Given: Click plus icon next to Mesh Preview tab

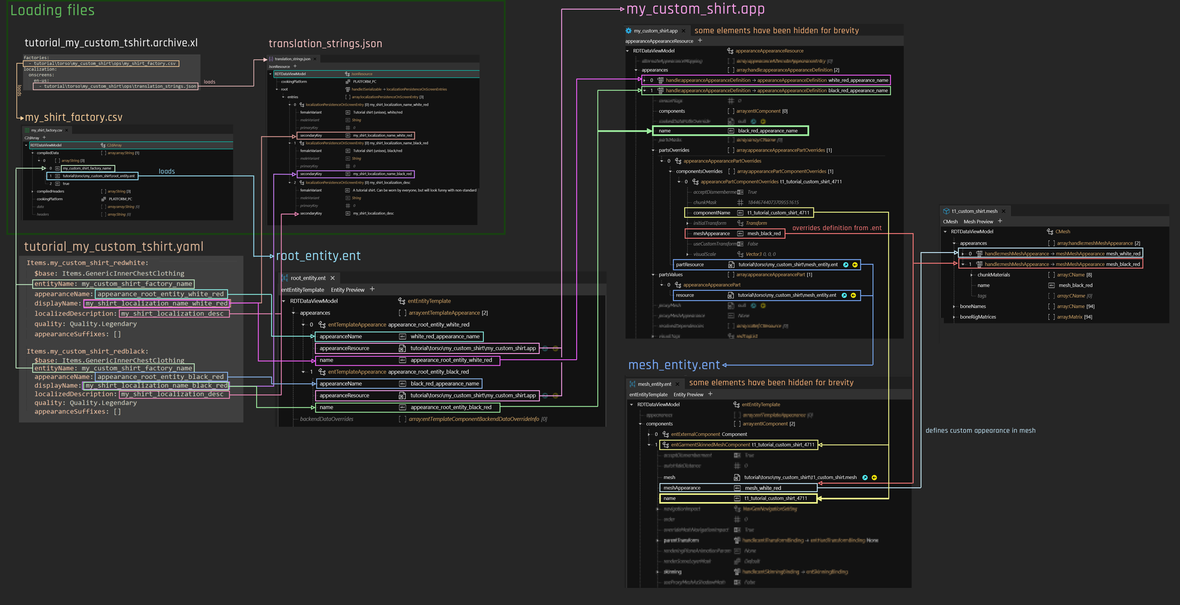Looking at the screenshot, I should pos(1000,221).
